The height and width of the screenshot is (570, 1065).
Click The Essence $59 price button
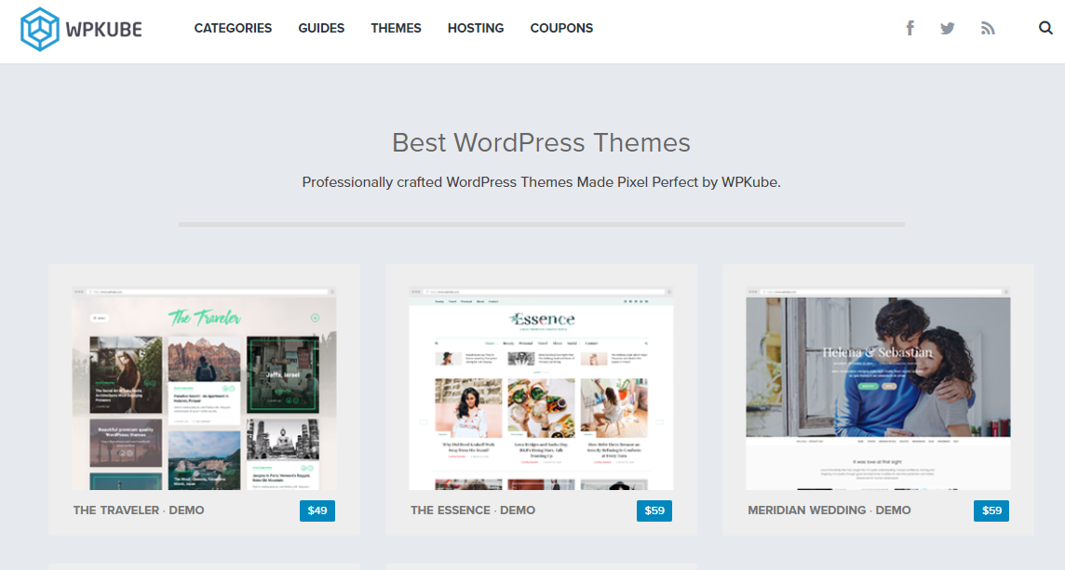click(x=654, y=511)
